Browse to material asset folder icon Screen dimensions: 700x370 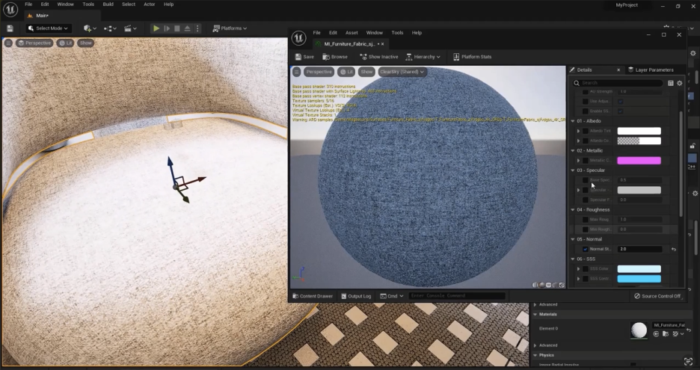tap(666, 334)
